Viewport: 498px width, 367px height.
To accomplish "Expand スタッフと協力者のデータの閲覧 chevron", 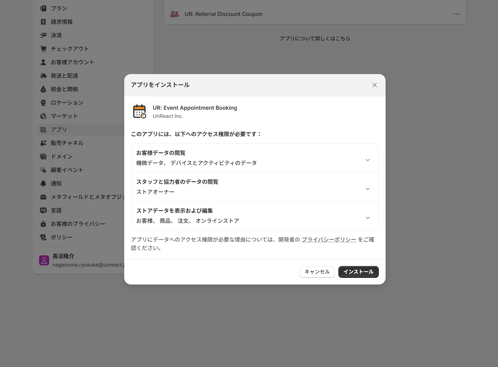I will (x=368, y=189).
